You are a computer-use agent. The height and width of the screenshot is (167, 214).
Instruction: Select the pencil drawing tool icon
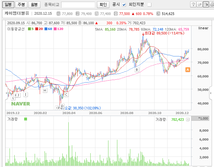199,4
